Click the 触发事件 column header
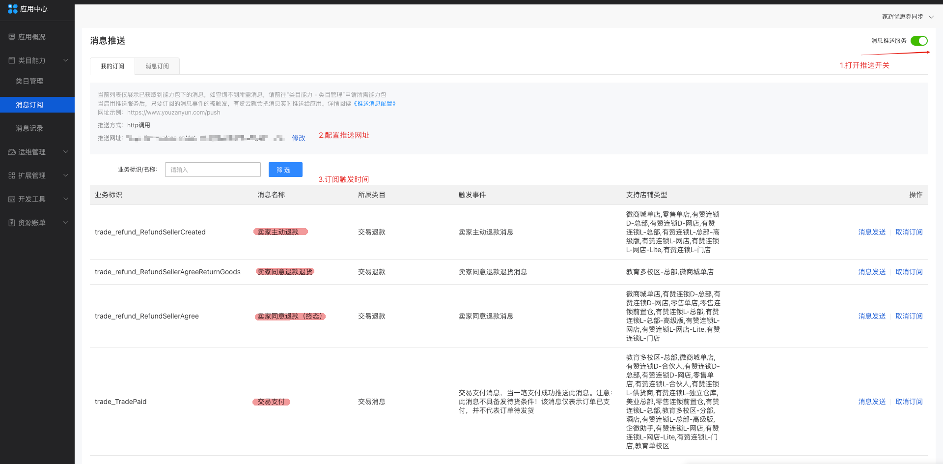The height and width of the screenshot is (464, 943). click(472, 195)
